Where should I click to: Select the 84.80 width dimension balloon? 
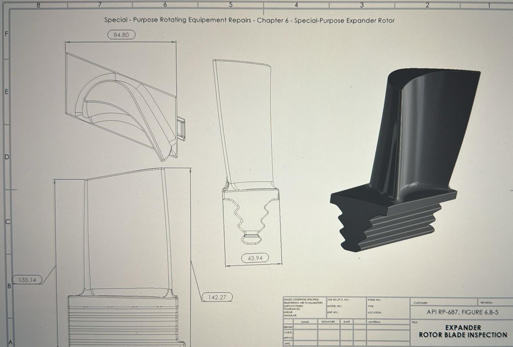tap(121, 35)
